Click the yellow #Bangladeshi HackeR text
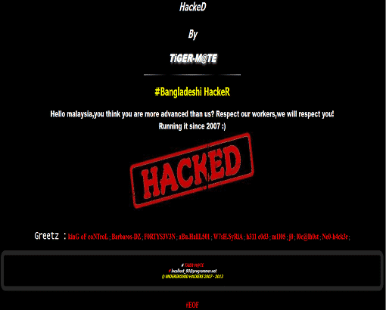The height and width of the screenshot is (310, 386). coord(192,91)
